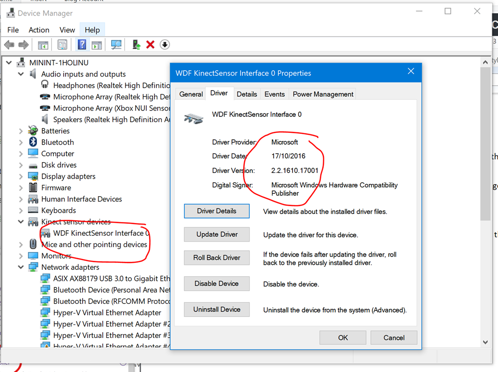Click the Disk drives category icon
Screen dimensions: 498x372
point(33,166)
